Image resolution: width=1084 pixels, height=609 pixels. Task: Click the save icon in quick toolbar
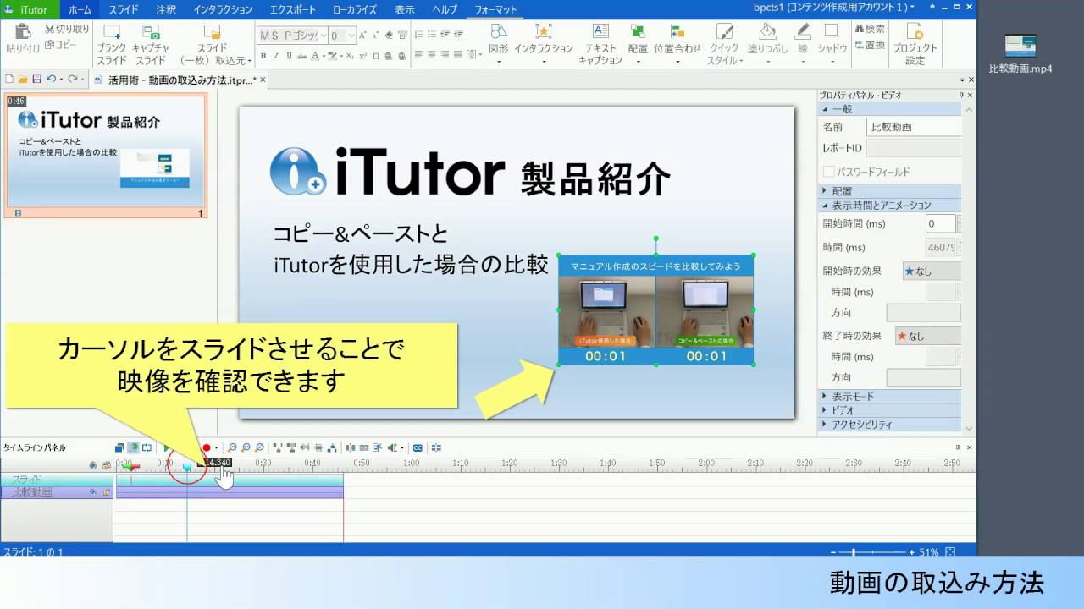[36, 79]
